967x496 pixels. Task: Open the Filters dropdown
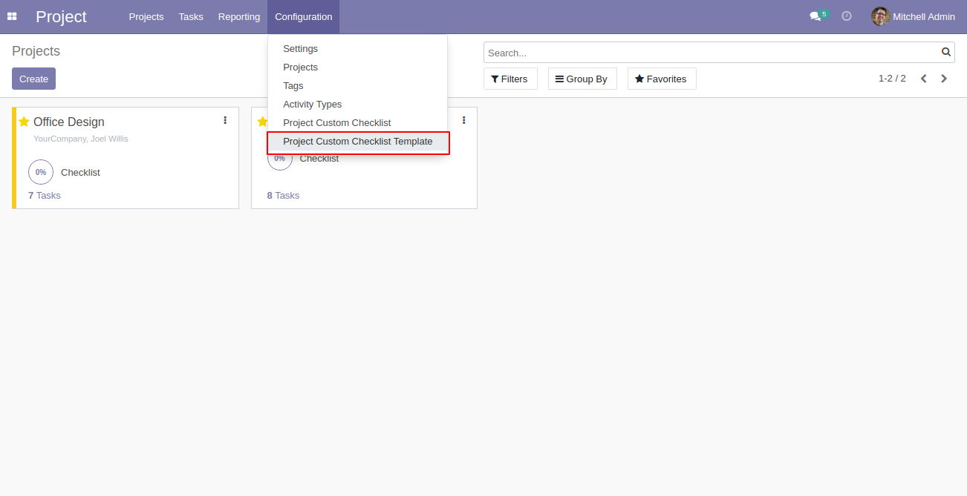(510, 79)
